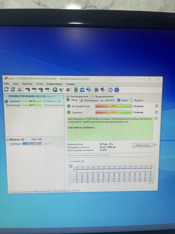Screen dimensions: 175x234
Task: Open the Справка menu
Action: click(70, 84)
